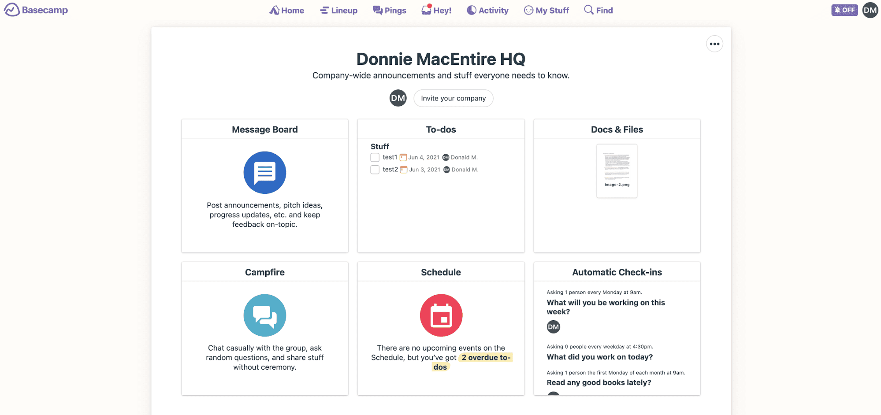881x415 pixels.
Task: Click the 2 overdue to-dos link
Action: click(x=472, y=362)
